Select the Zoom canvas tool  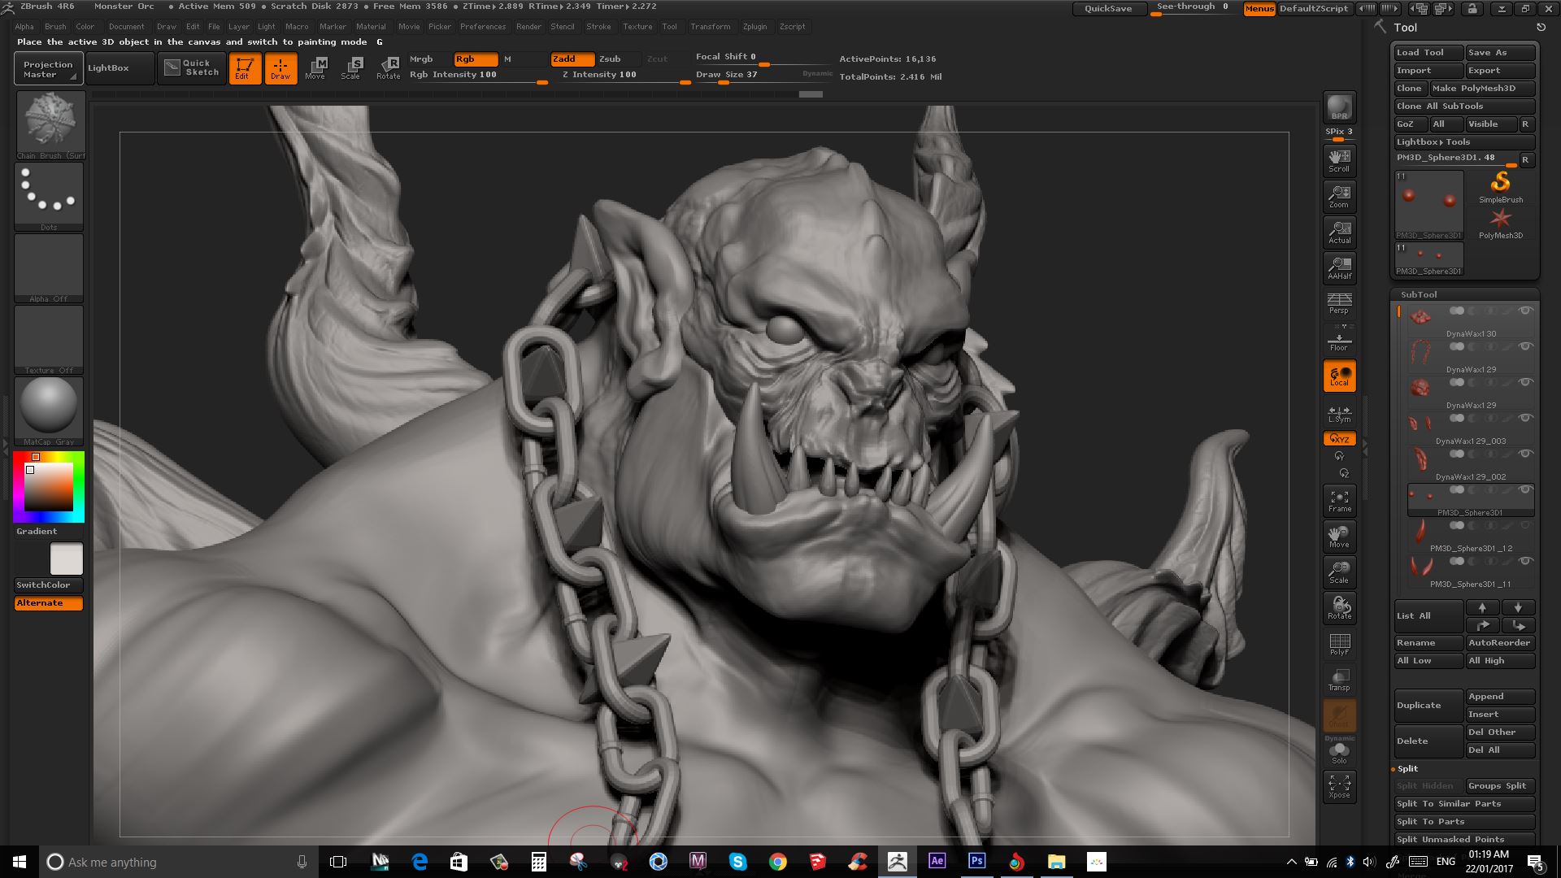1339,196
